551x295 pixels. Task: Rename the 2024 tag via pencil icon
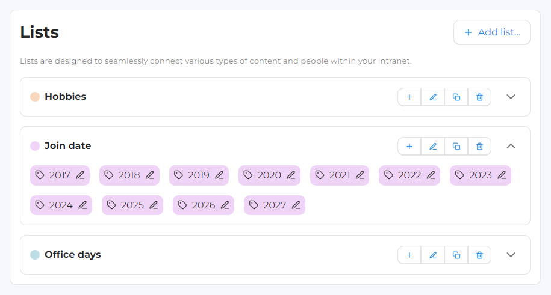[x=83, y=205]
